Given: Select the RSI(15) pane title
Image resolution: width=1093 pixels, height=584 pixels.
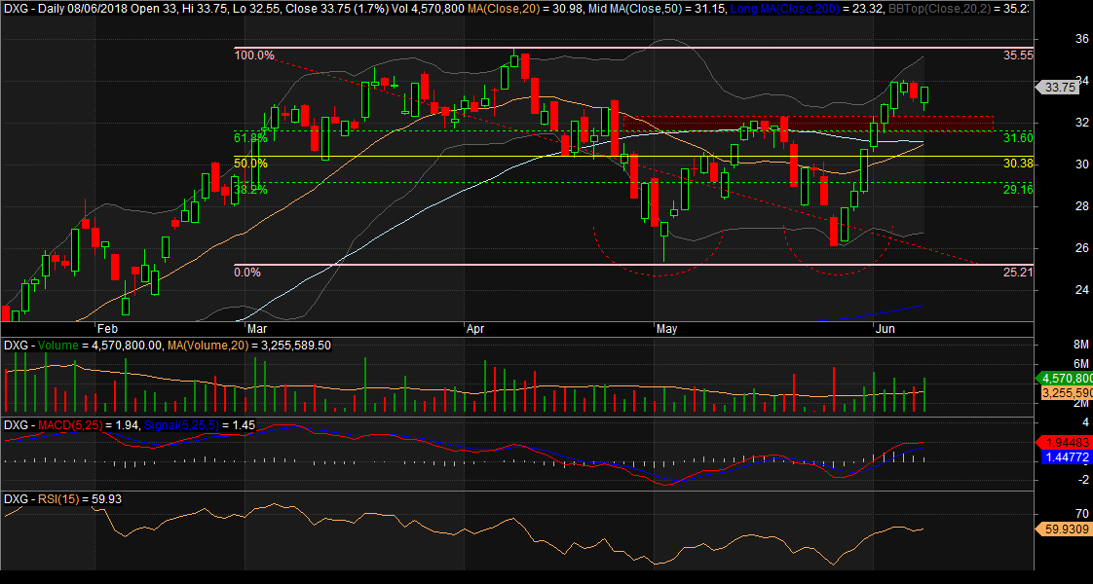Looking at the screenshot, I should tap(57, 498).
